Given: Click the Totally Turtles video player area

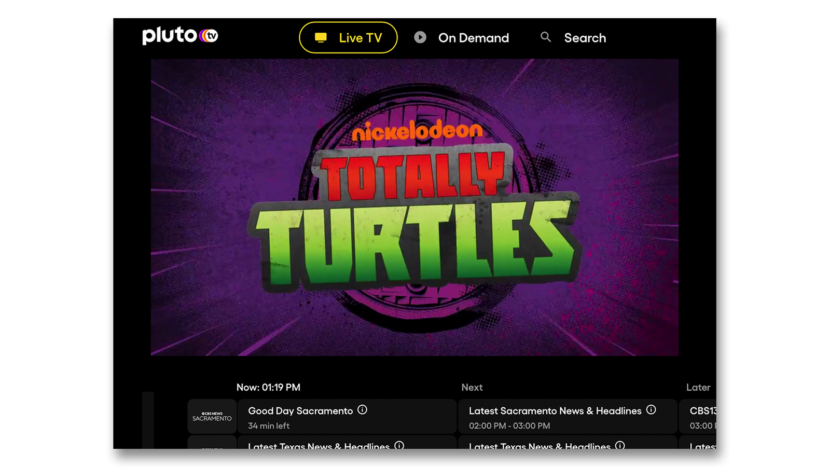Looking at the screenshot, I should 415,208.
